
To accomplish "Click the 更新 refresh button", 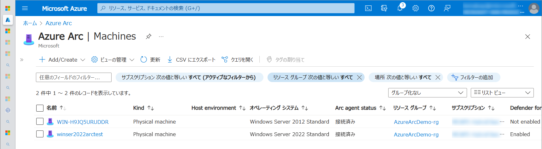I will tap(150, 59).
